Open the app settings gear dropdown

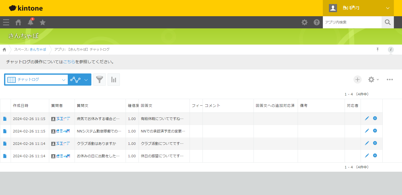[x=373, y=80]
